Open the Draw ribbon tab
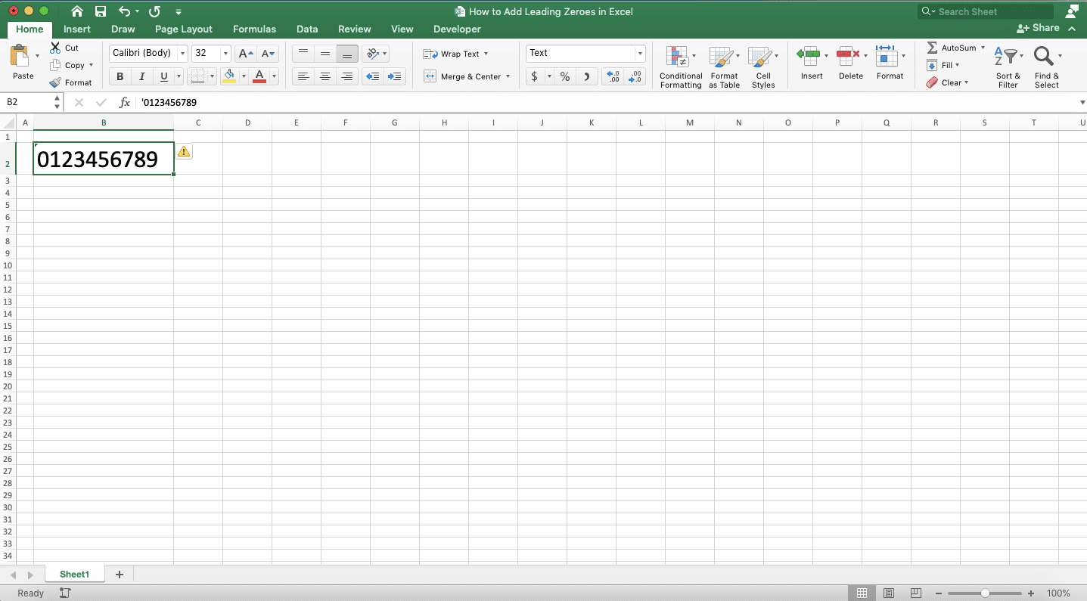The height and width of the screenshot is (601, 1087). click(x=123, y=29)
